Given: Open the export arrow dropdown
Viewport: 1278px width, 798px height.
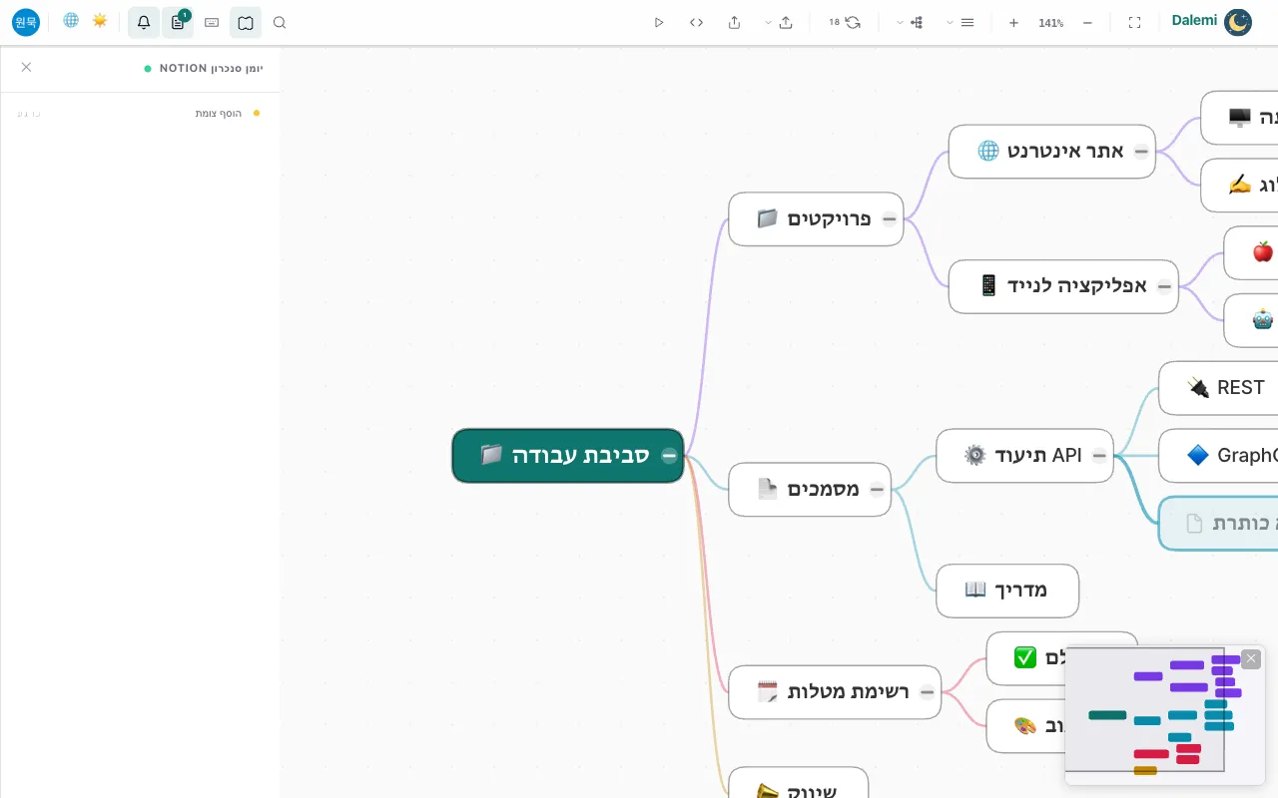Looking at the screenshot, I should [x=779, y=22].
